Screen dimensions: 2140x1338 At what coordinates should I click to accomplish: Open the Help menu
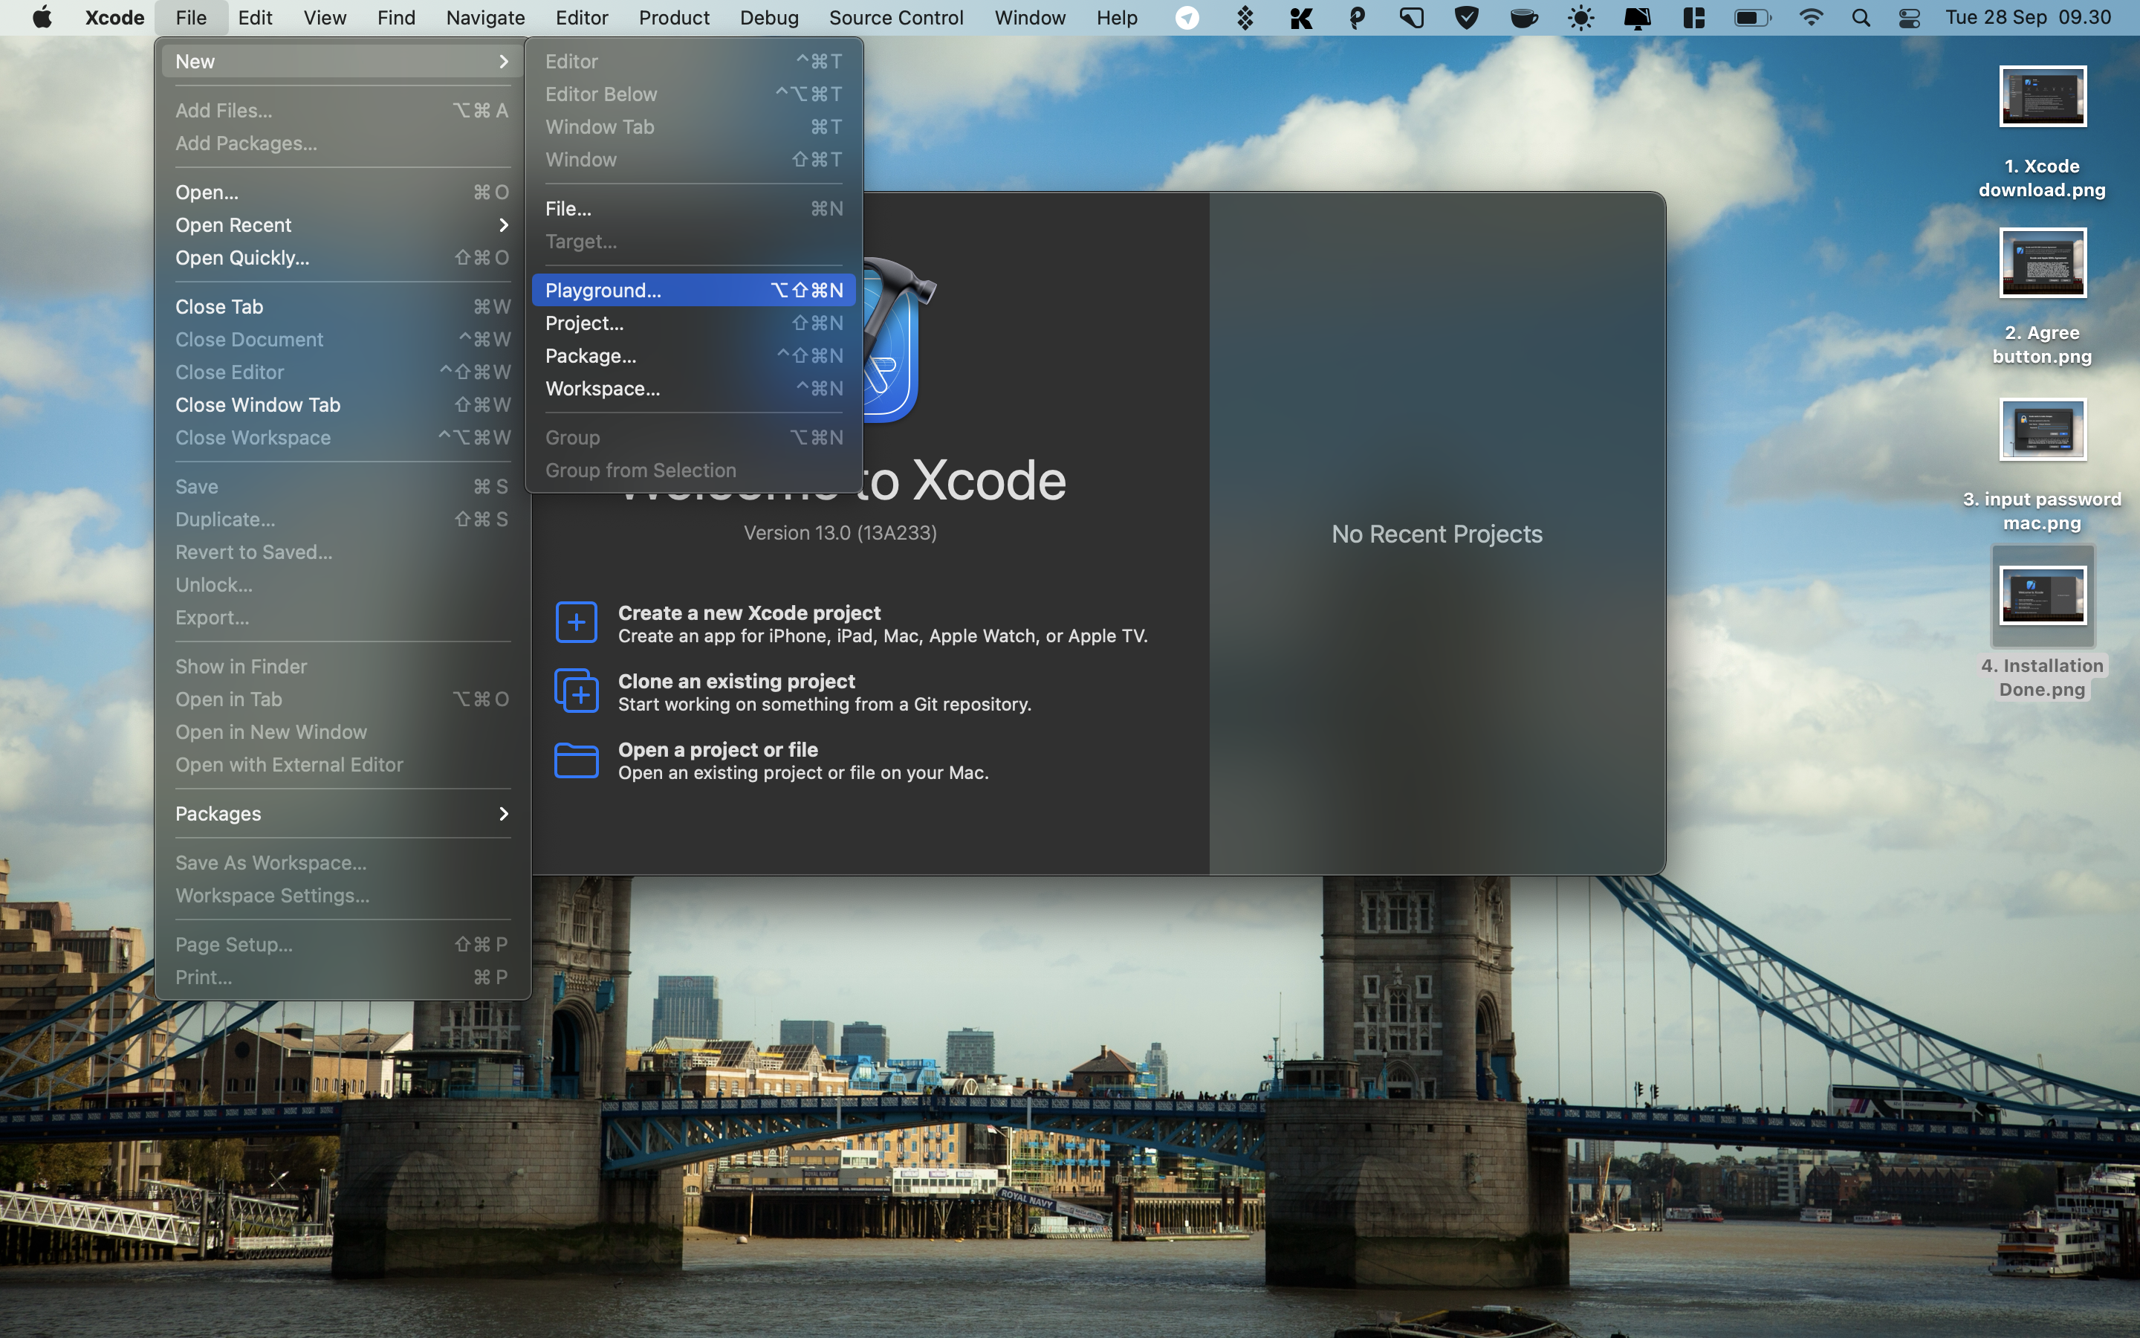(x=1116, y=18)
